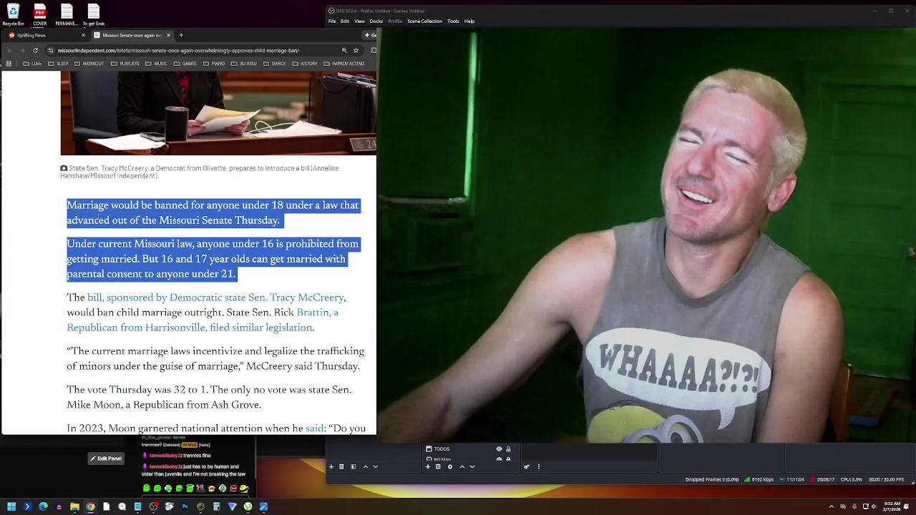Select the PERMANE... desktop document

click(x=67, y=14)
